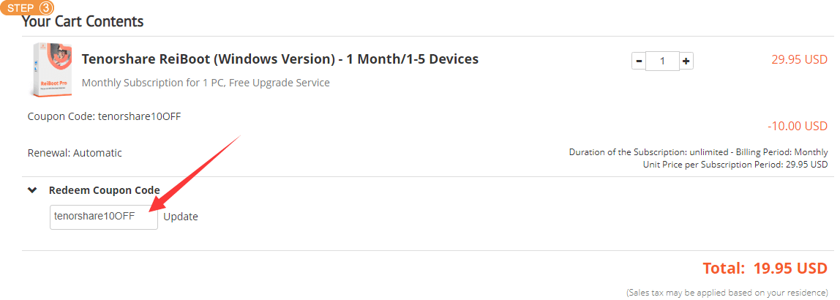Screen dimensions: 840x300
Task: Increase quantity with the plus button
Action: pos(686,61)
